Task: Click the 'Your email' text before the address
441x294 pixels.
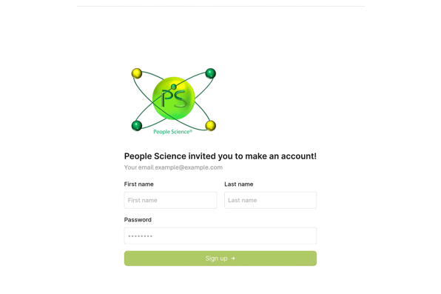Action: coord(139,167)
